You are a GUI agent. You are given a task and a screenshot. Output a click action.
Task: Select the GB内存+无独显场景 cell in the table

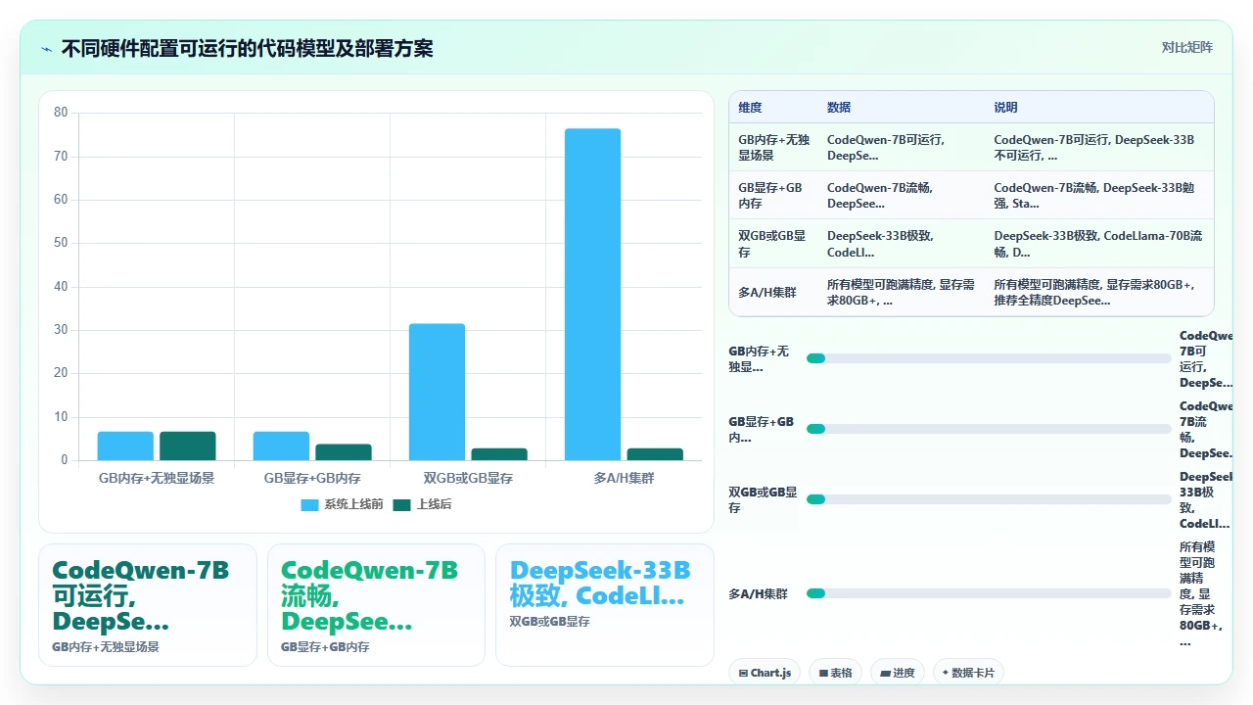[773, 147]
